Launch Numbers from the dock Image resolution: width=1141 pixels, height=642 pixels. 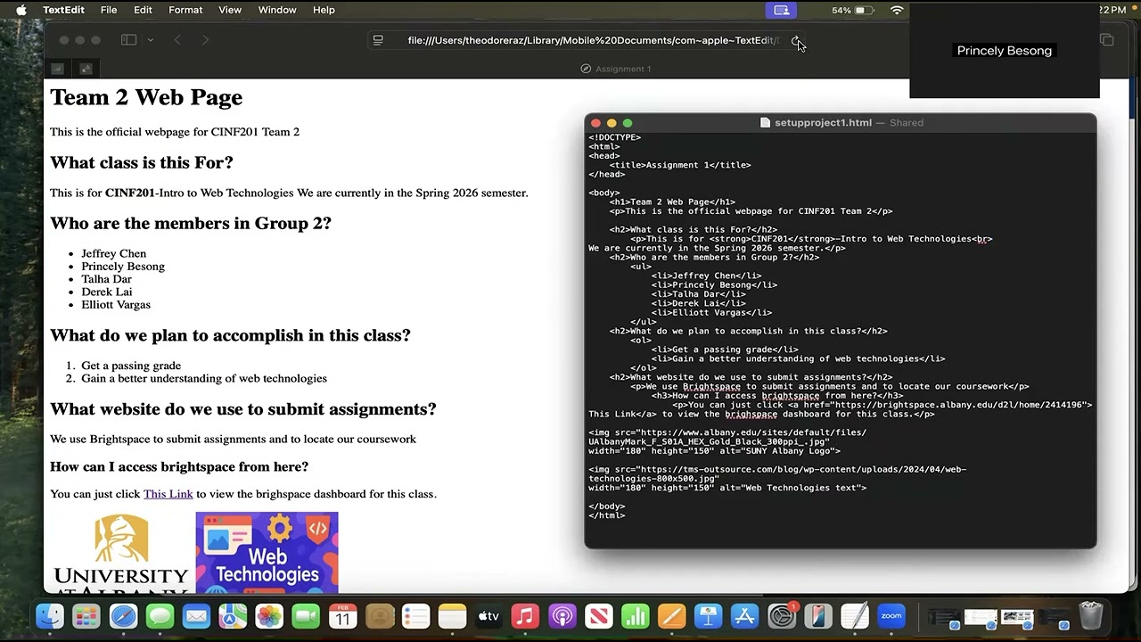(635, 616)
